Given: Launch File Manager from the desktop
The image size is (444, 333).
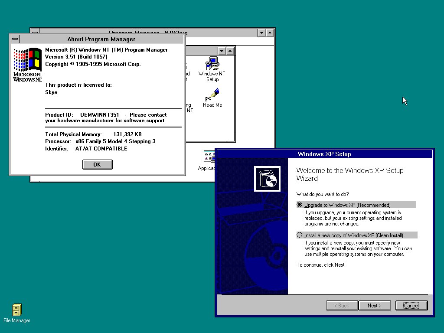Looking at the screenshot, I should point(16,310).
